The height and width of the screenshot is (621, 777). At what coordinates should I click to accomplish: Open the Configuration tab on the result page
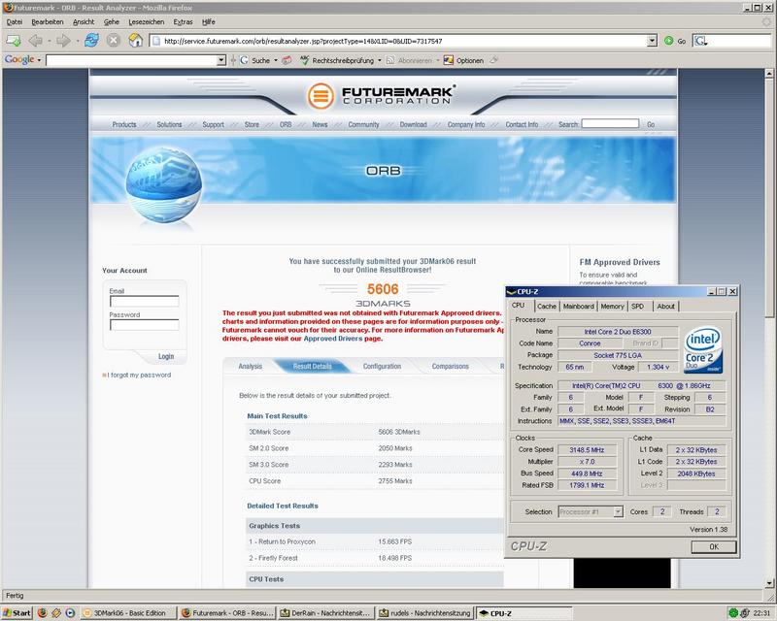(382, 367)
